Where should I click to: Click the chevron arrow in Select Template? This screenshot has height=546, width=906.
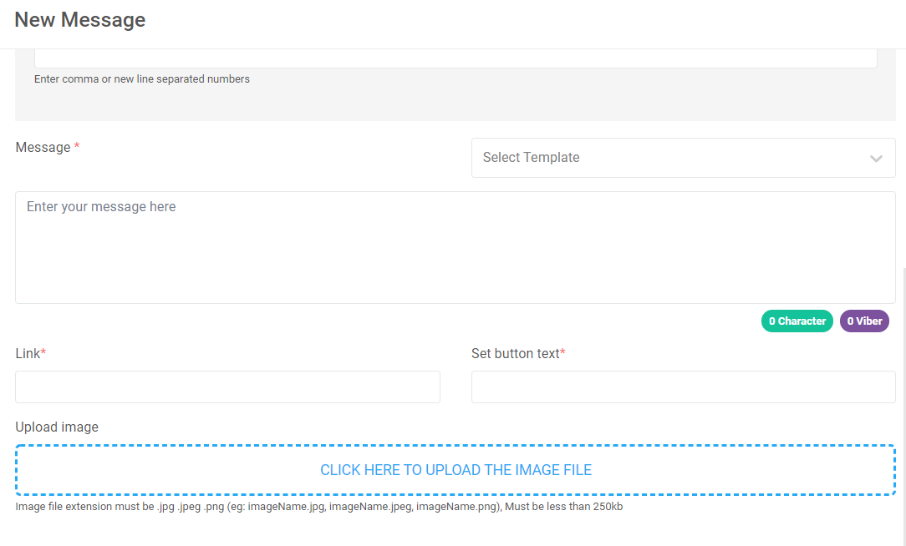click(x=876, y=159)
